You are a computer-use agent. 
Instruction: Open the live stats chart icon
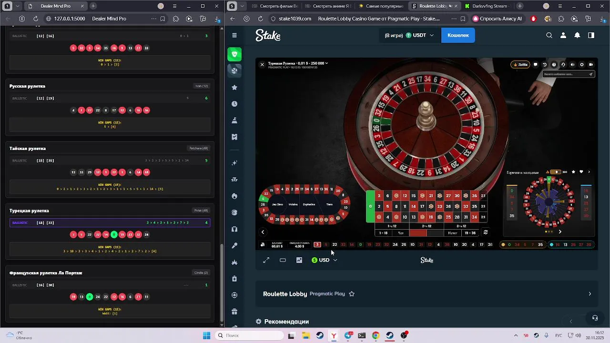point(299,260)
